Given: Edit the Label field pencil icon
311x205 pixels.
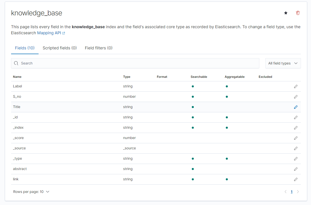Looking at the screenshot, I should pyautogui.click(x=296, y=86).
